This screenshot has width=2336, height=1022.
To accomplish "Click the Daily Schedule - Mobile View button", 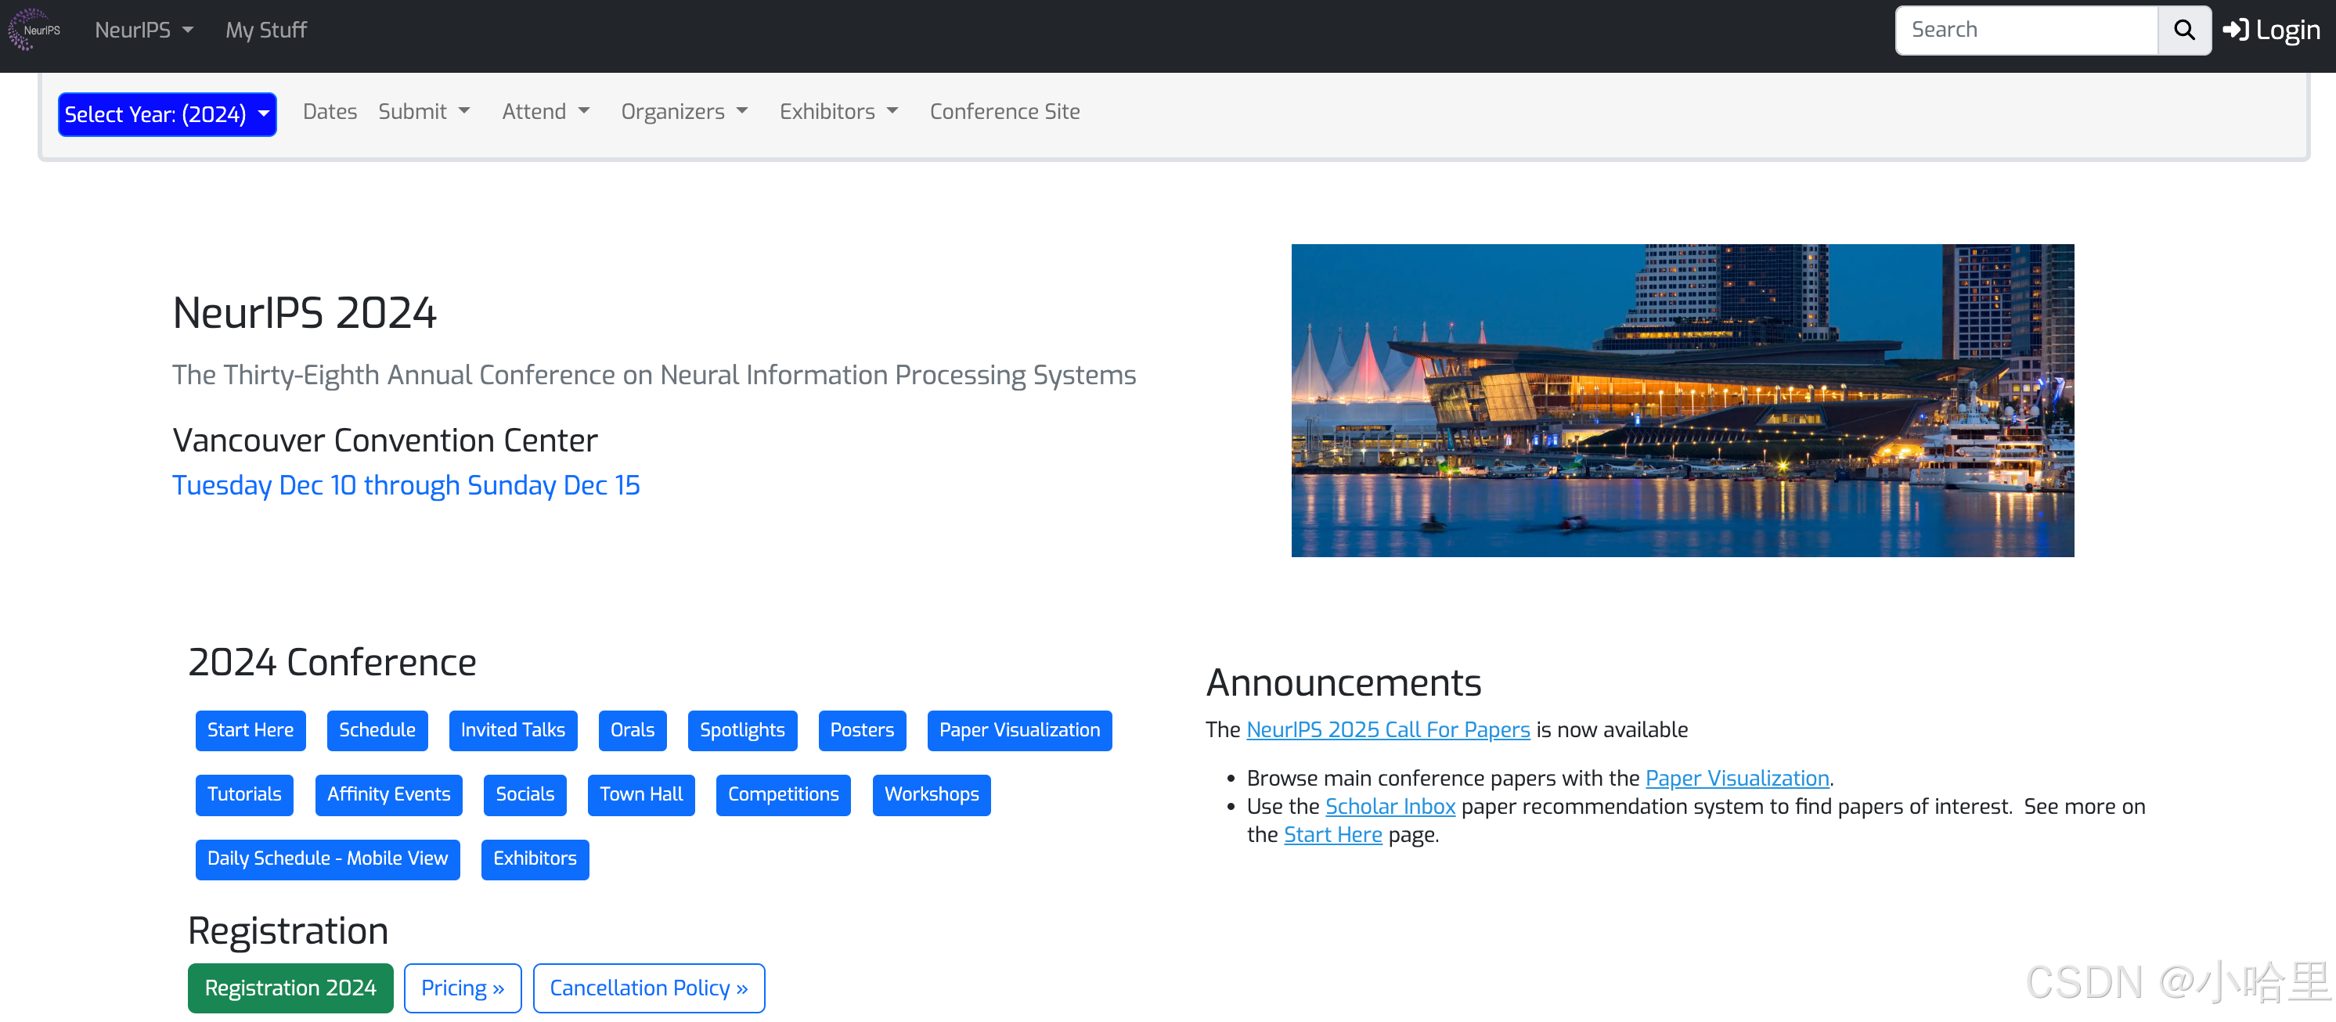I will [x=327, y=858].
